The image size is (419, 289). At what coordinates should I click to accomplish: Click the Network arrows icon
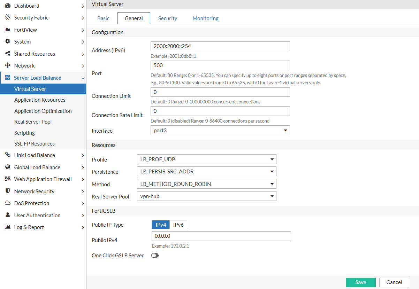[8, 66]
